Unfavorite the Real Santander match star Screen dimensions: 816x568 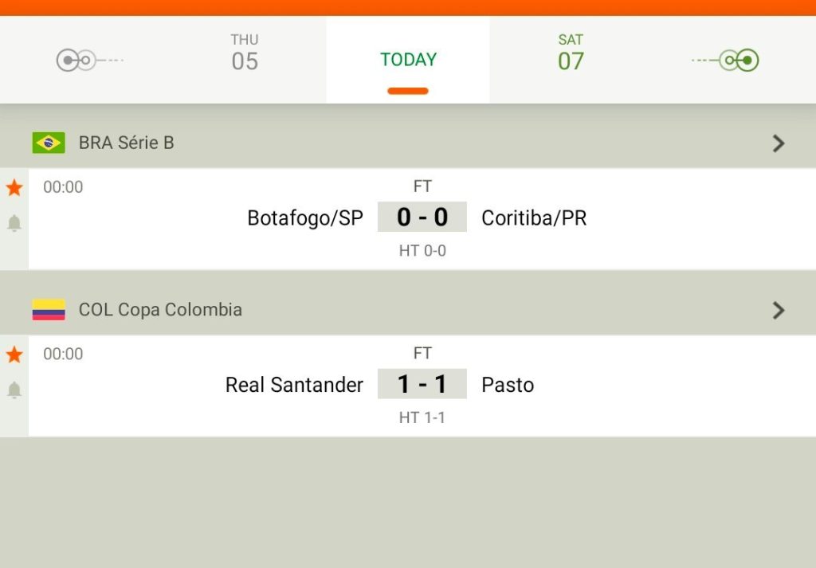[14, 355]
